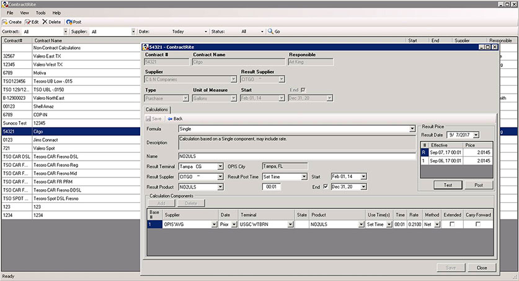Select the Motiva contract row

pyautogui.click(x=71, y=73)
